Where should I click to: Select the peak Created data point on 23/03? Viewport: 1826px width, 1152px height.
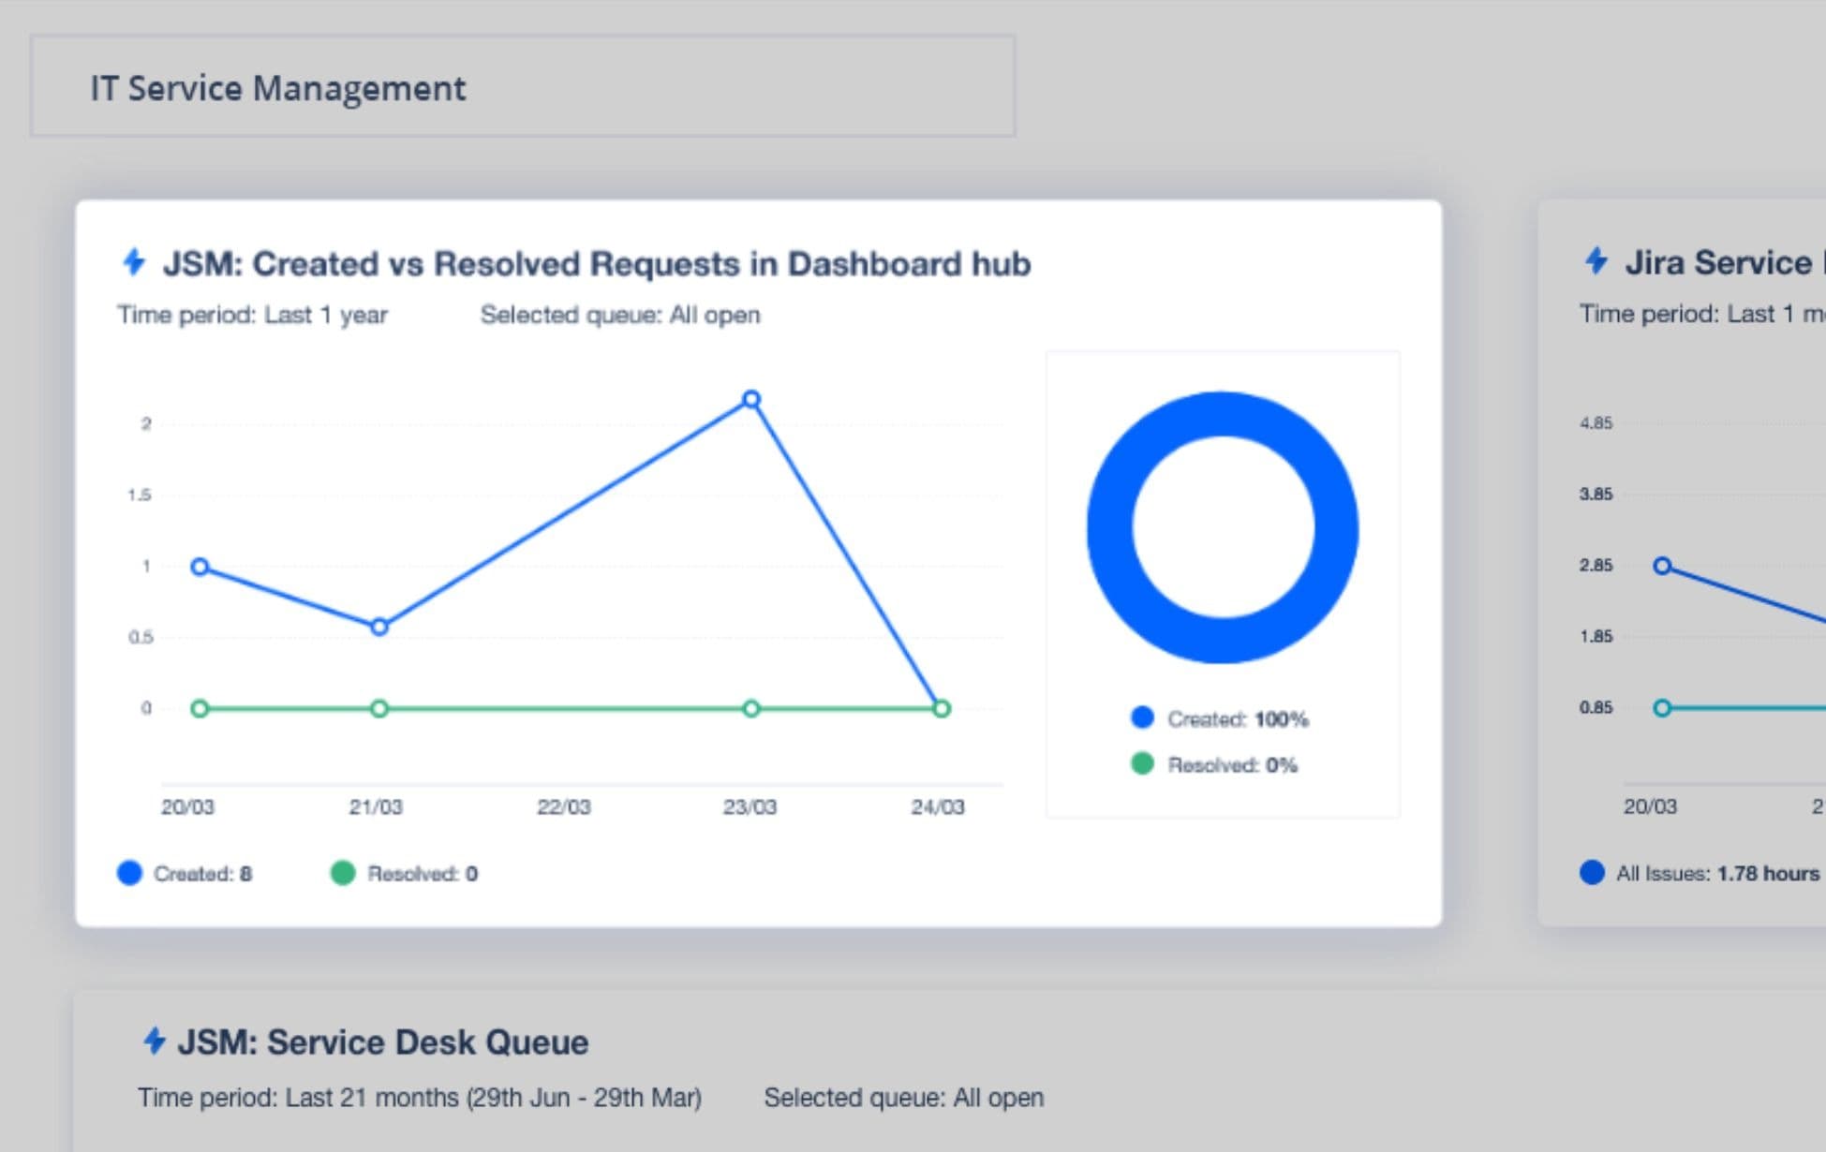[750, 400]
